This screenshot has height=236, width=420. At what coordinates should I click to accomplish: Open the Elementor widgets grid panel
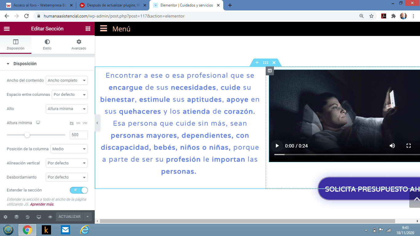[x=88, y=29]
